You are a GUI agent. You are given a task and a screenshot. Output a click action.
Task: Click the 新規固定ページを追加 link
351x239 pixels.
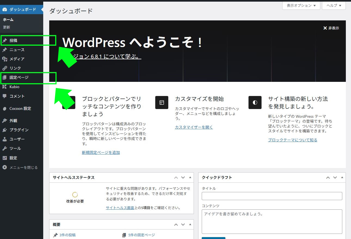point(101,153)
